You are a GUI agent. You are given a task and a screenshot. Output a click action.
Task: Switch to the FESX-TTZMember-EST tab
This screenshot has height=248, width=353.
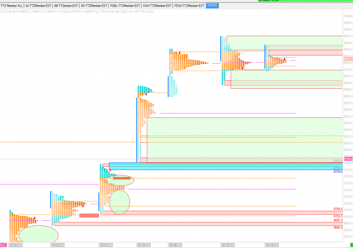tap(189, 6)
